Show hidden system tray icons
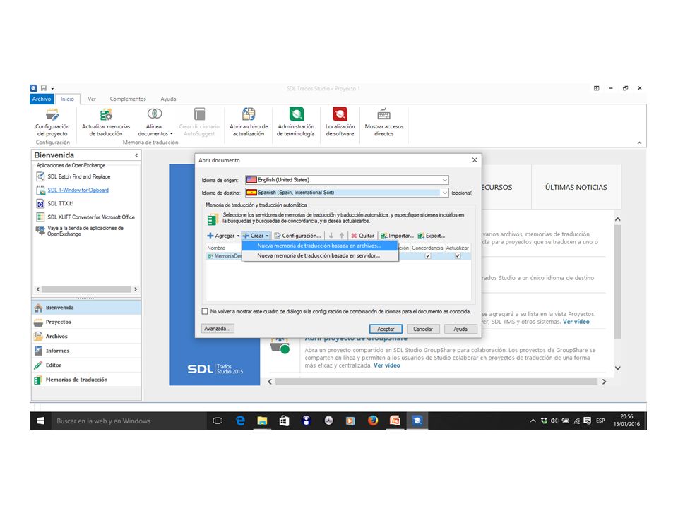678x508 pixels. [533, 421]
